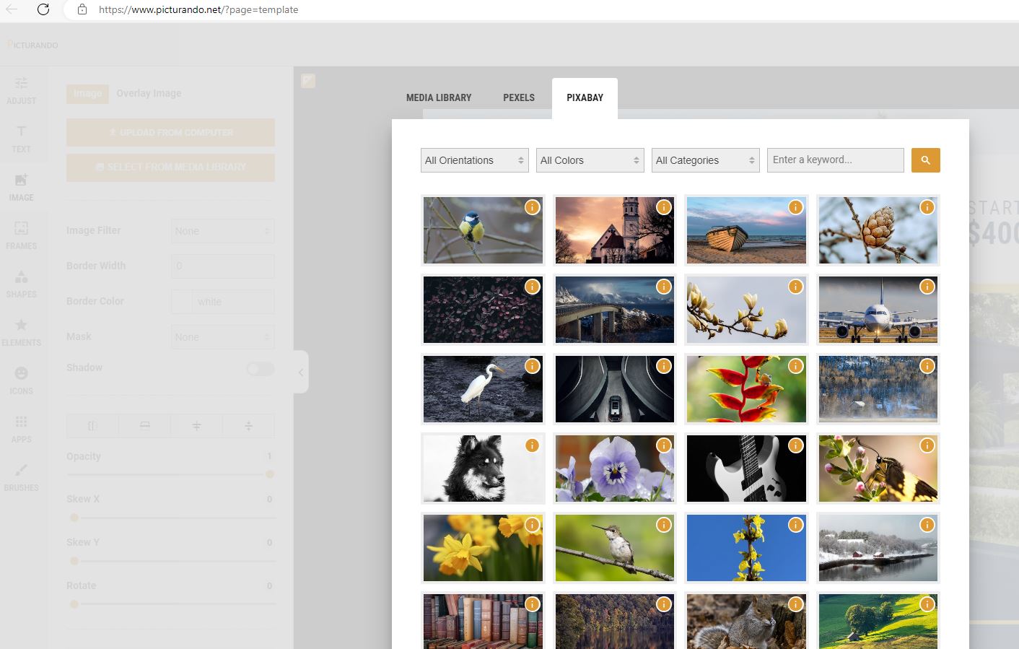The image size is (1019, 649).
Task: Open the All Orientations dropdown
Action: (x=475, y=160)
